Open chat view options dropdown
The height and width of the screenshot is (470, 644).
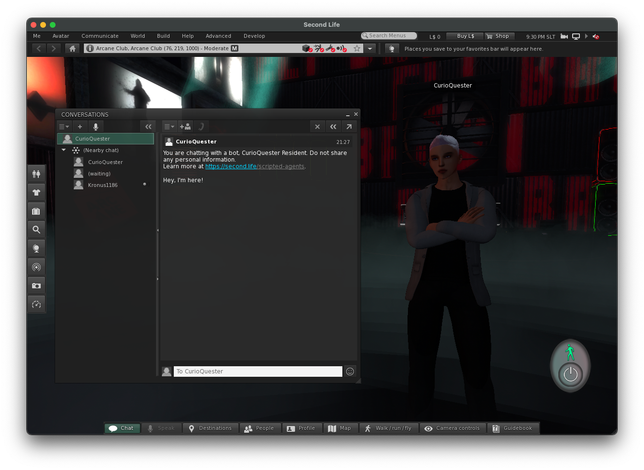tap(169, 127)
